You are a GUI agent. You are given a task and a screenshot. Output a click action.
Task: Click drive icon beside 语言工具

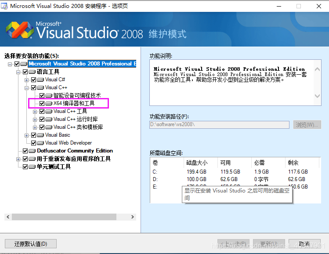[x=32, y=72]
